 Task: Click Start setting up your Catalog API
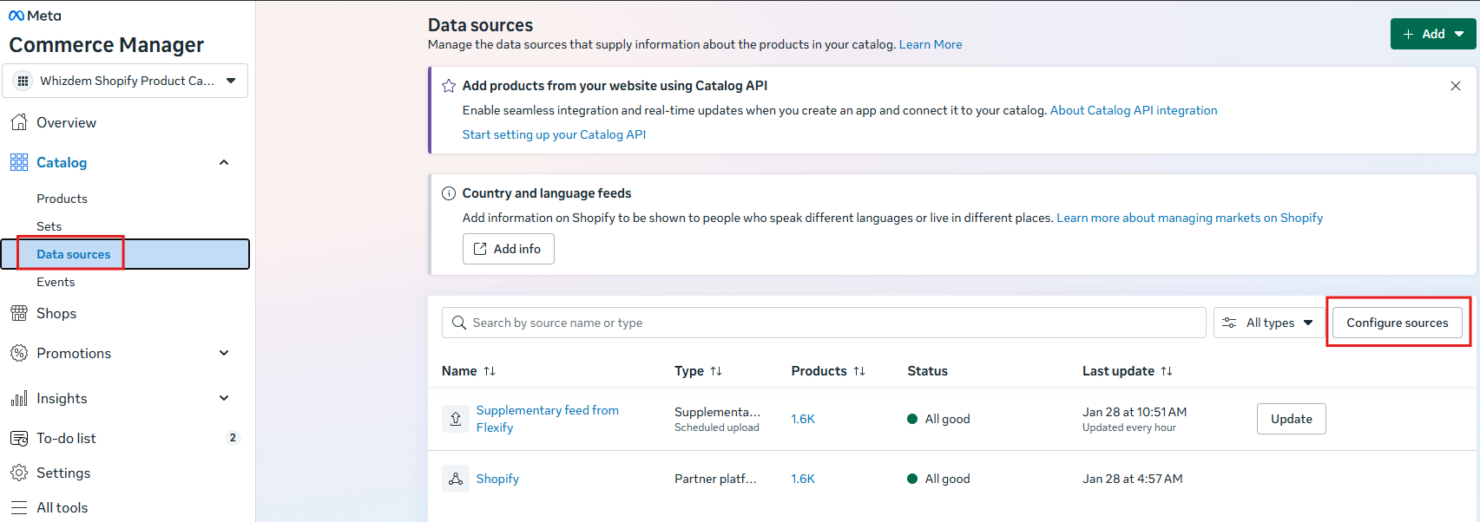(554, 134)
